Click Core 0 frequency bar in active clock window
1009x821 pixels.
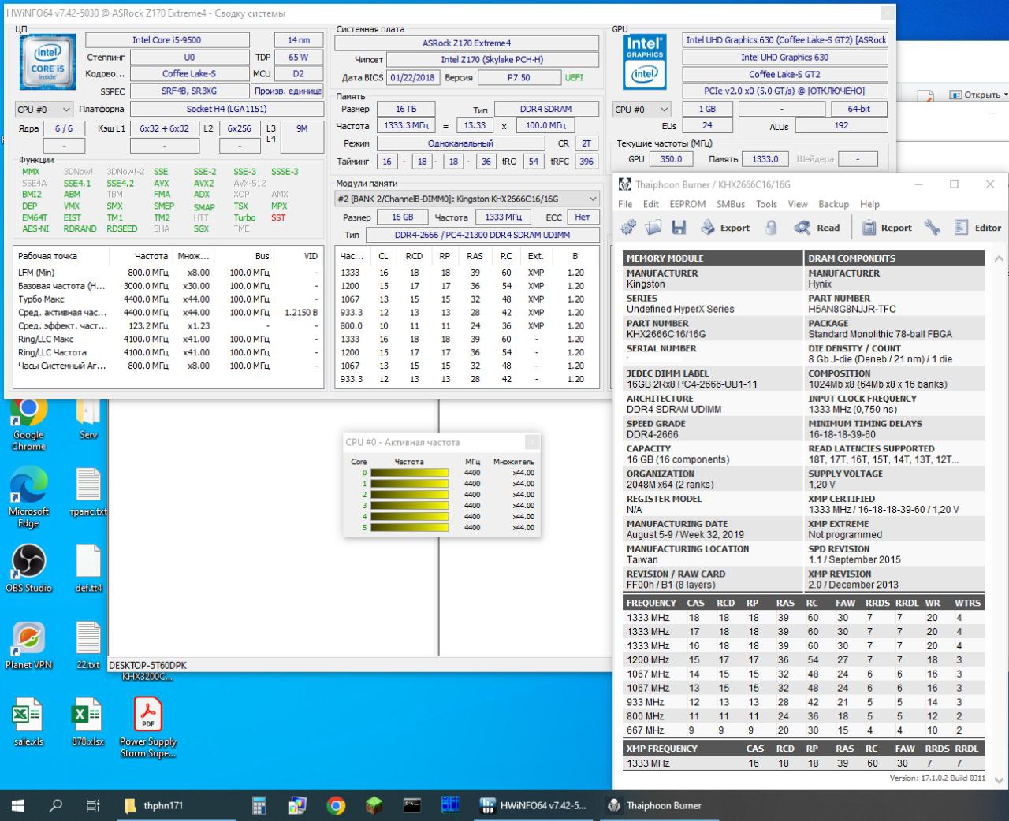point(409,473)
